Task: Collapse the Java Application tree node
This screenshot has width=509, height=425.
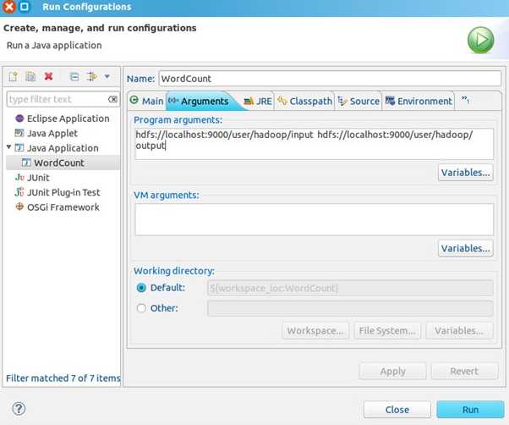Action: 8,148
